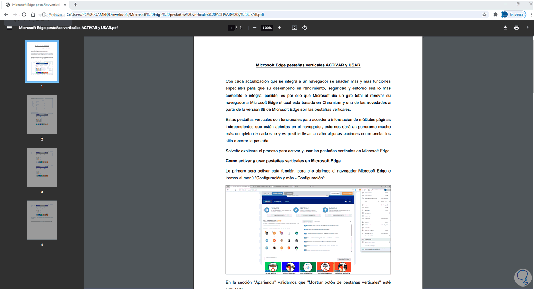The width and height of the screenshot is (534, 289).
Task: Zoom out the PDF document
Action: [x=255, y=28]
